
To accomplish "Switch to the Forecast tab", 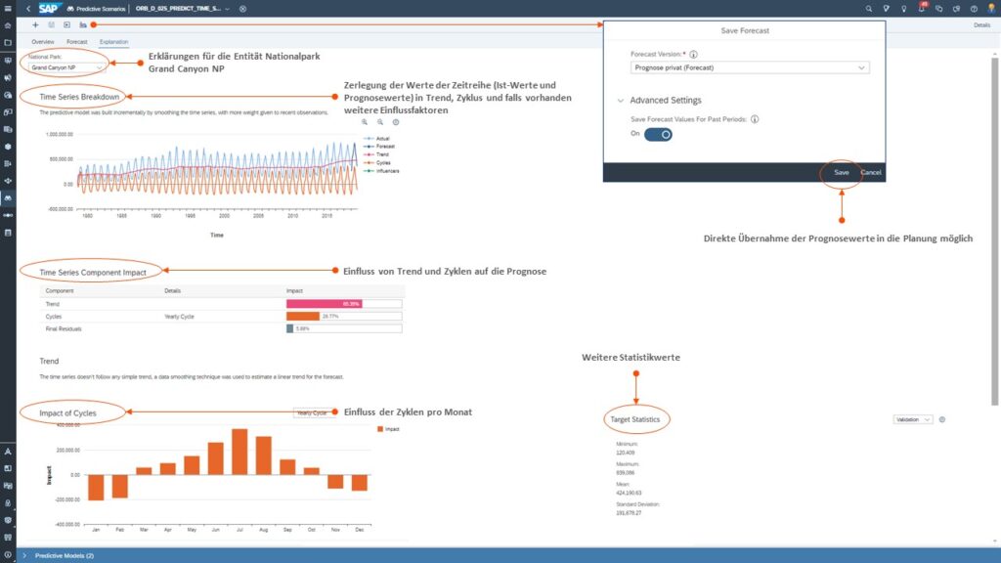I will [77, 42].
